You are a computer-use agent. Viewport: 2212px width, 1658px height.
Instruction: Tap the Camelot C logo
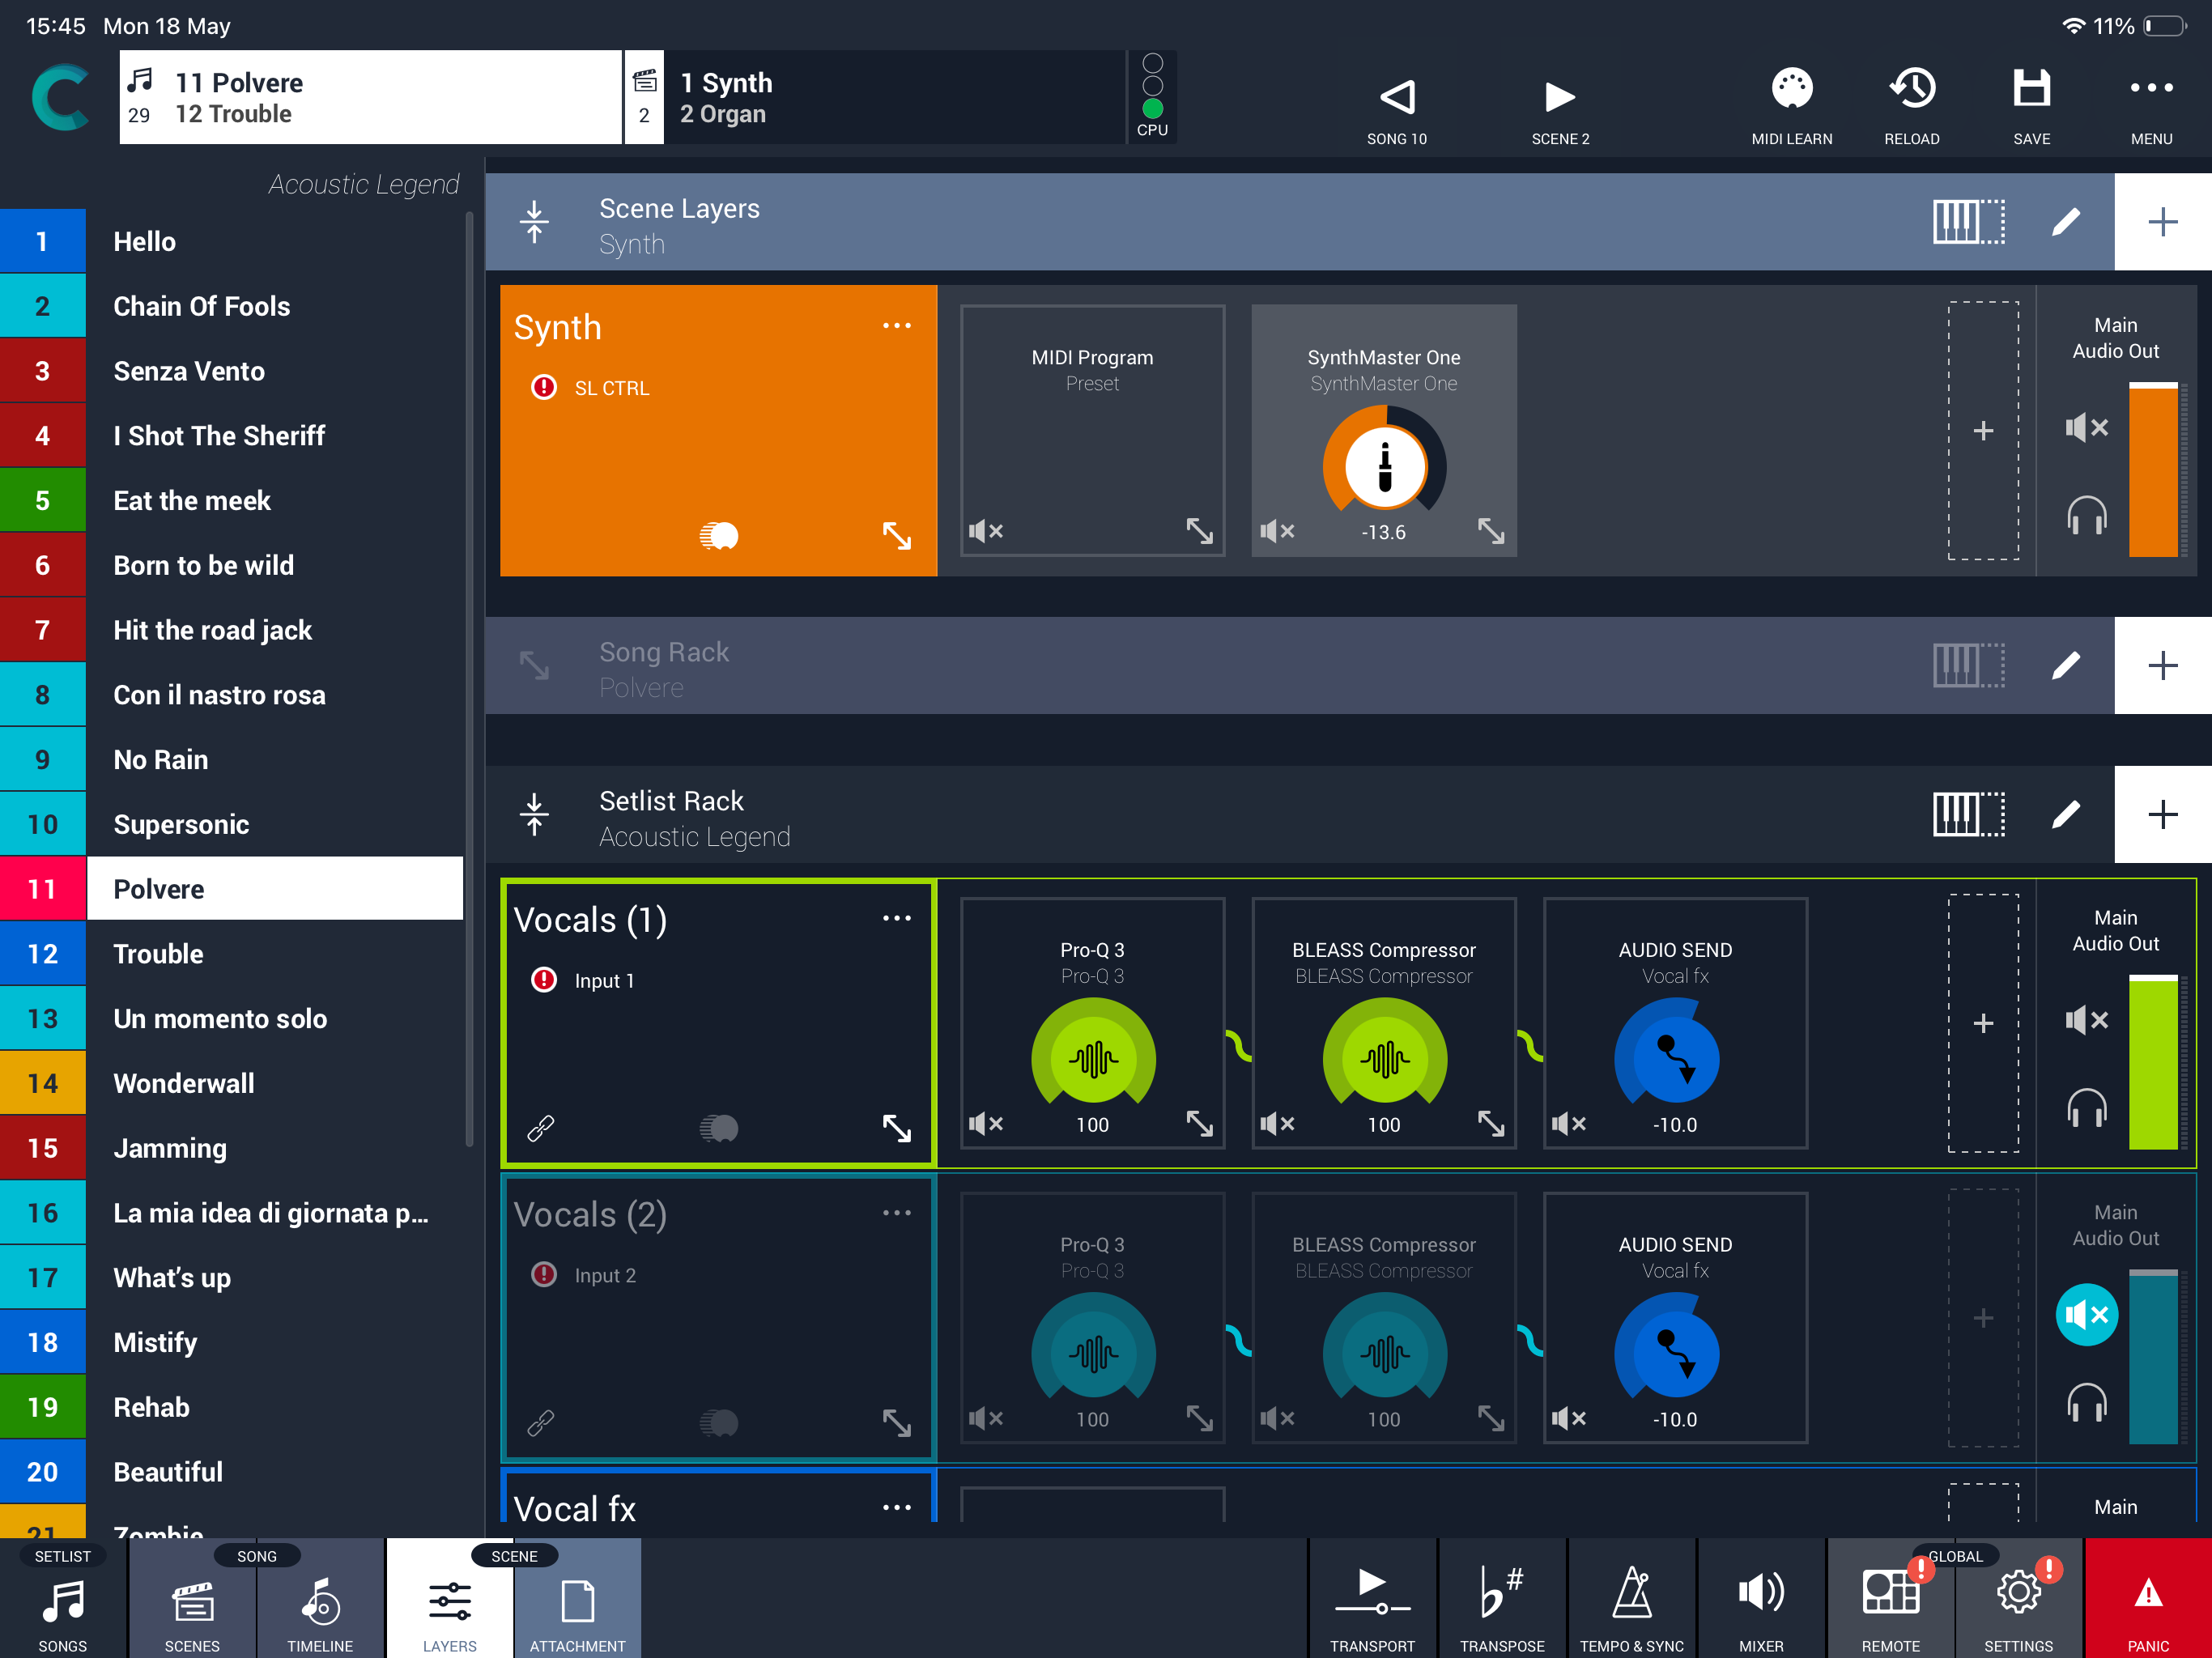pyautogui.click(x=60, y=97)
